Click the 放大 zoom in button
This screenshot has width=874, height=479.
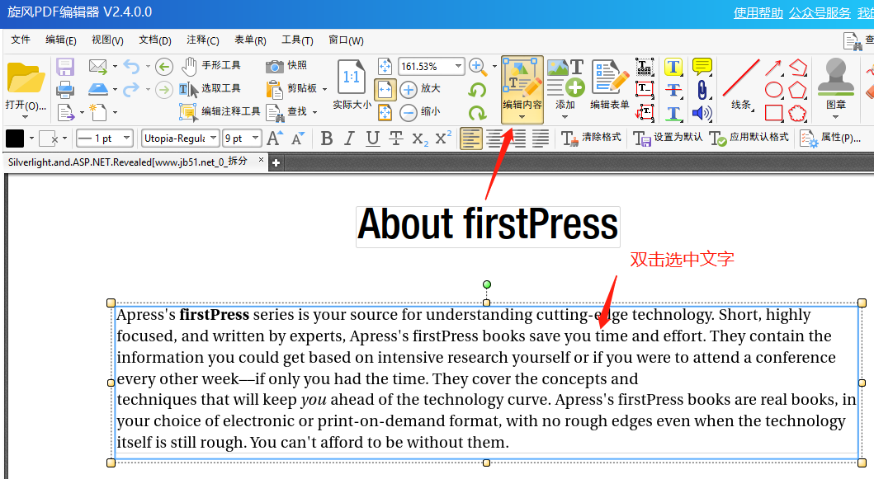click(421, 88)
